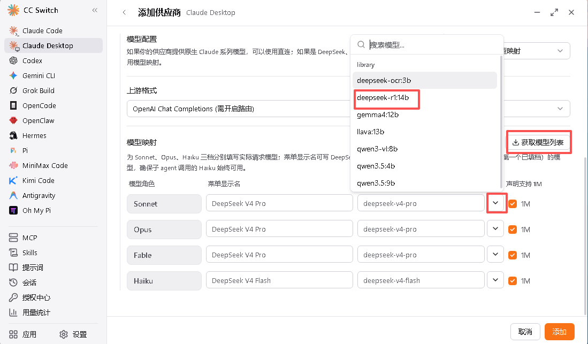Click 获取模型列表 button
This screenshot has width=588, height=344.
[x=538, y=142]
